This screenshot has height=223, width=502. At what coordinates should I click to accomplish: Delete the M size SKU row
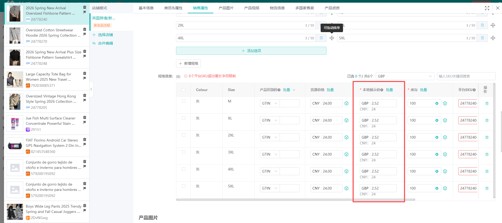pyautogui.click(x=487, y=104)
